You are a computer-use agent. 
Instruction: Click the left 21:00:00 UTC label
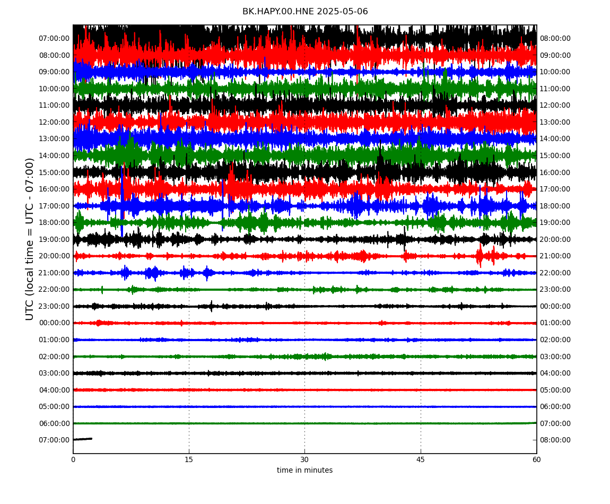54,273
